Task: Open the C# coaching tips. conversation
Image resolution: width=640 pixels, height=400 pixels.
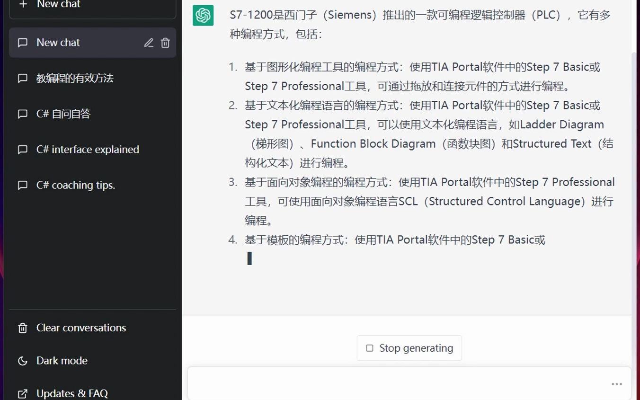Action: click(x=92, y=185)
